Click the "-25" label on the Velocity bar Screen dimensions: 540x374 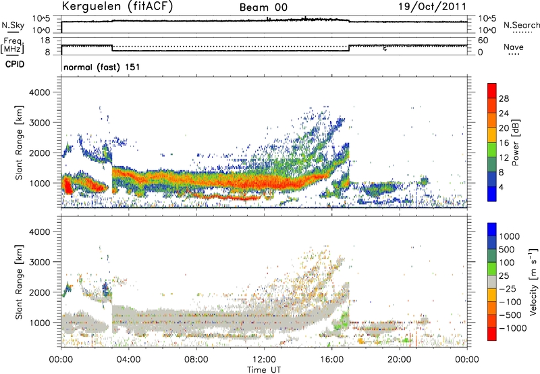(508, 289)
